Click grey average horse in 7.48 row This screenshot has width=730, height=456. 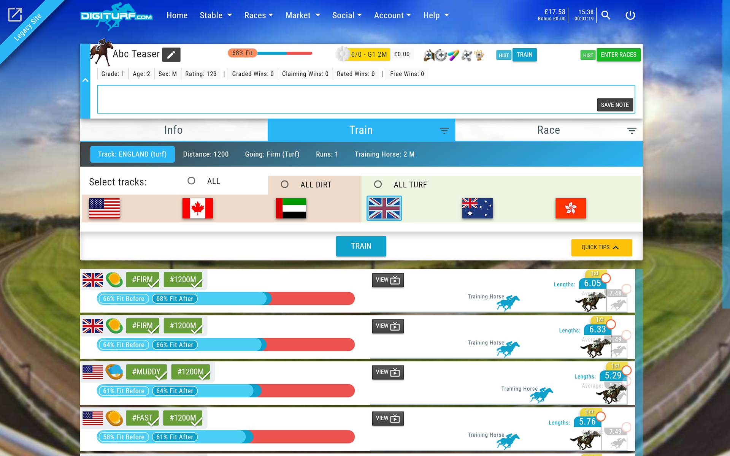[618, 304]
